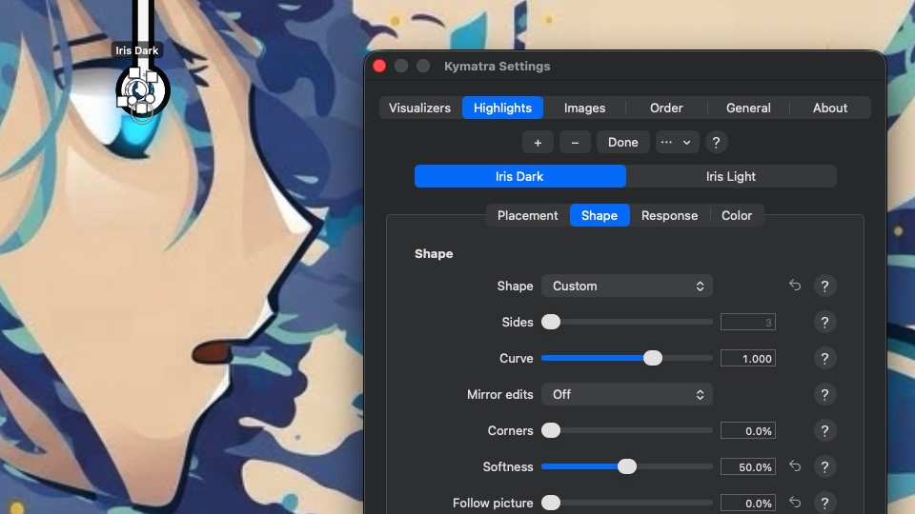This screenshot has height=514, width=915.
Task: Select the Iris Dark highlight
Action: 519,177
